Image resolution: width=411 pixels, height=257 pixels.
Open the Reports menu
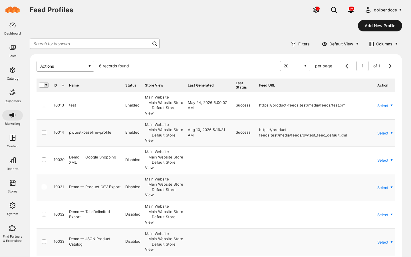13,164
